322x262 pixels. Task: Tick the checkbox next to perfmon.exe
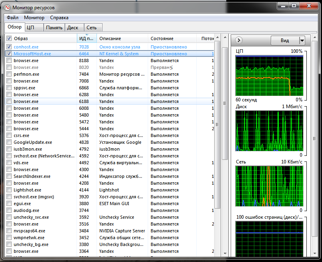[9, 74]
